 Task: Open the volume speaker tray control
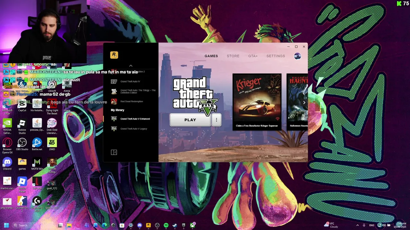384,225
